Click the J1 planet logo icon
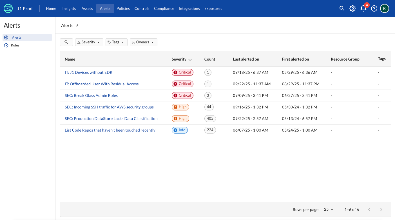 [8, 8]
